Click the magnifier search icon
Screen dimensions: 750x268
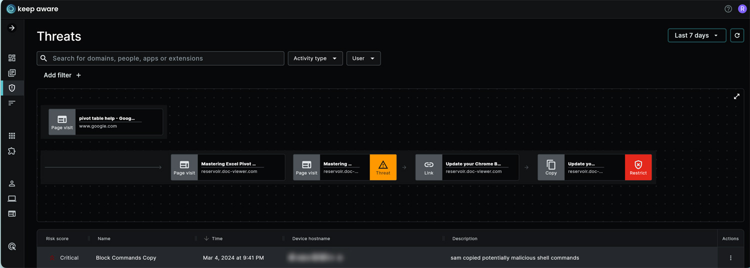tap(44, 58)
